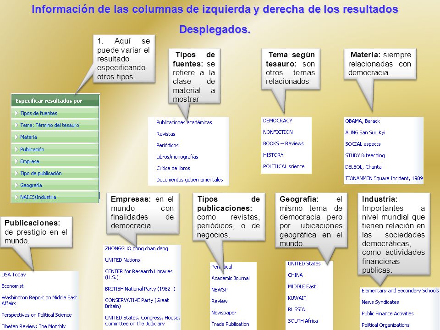Click the DEMOCRACY thesaurus term

tap(278, 121)
